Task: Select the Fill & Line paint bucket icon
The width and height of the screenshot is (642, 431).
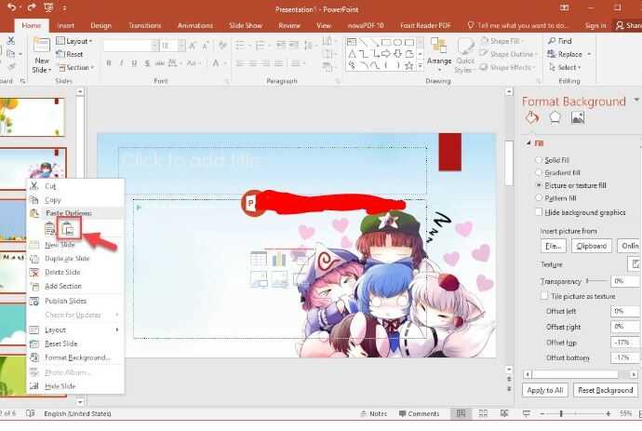Action: pyautogui.click(x=532, y=118)
